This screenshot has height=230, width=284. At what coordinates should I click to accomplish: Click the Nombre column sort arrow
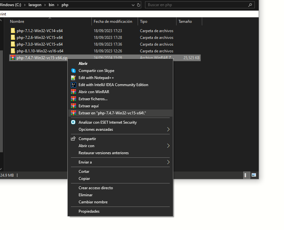pos(50,19)
